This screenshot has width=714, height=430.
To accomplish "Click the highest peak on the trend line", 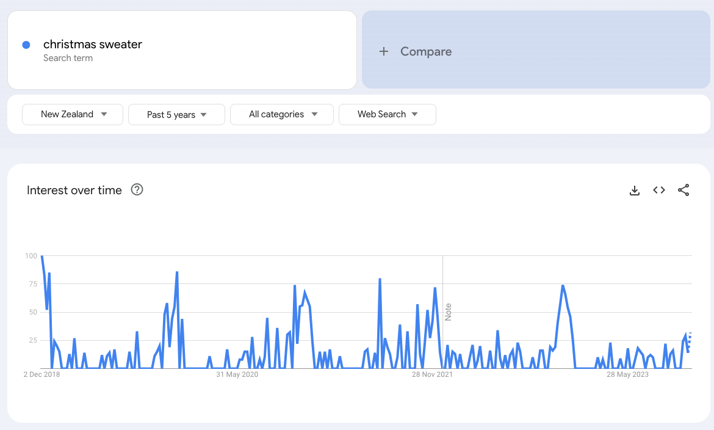I will pyautogui.click(x=41, y=256).
